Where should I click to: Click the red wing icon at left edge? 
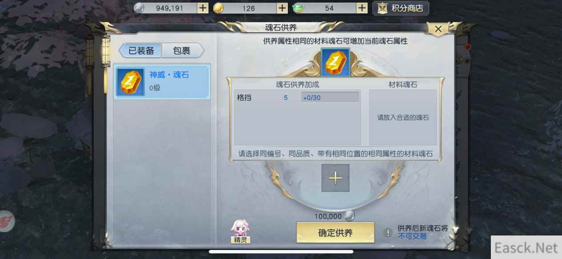pos(5,221)
